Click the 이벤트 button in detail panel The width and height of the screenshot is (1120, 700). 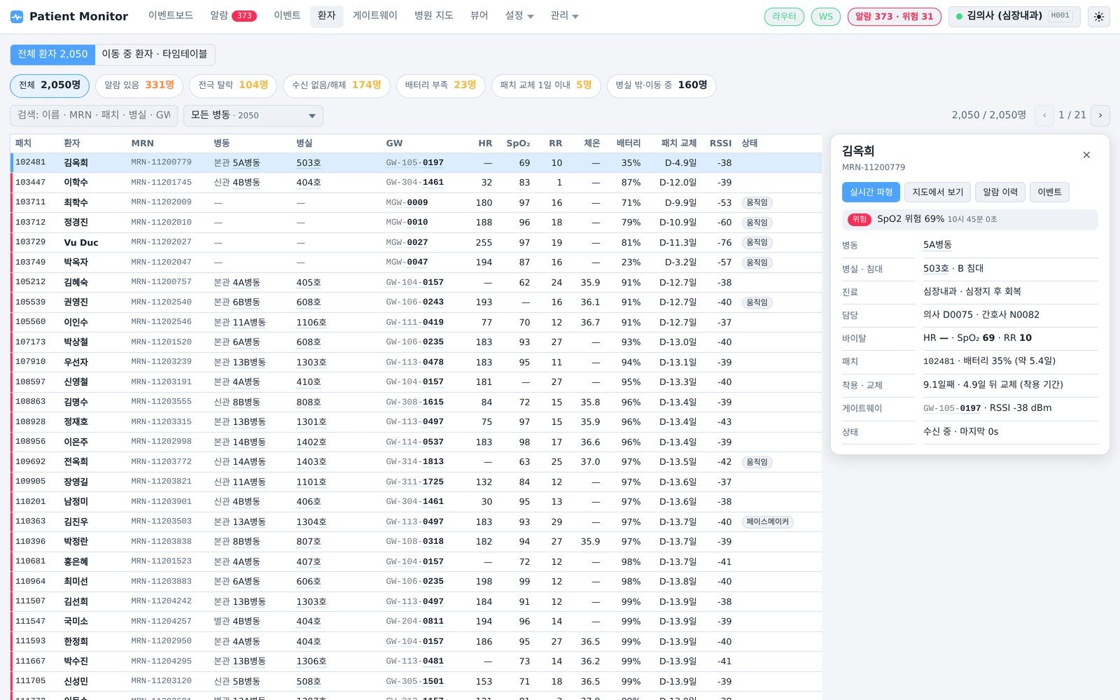coord(1049,192)
